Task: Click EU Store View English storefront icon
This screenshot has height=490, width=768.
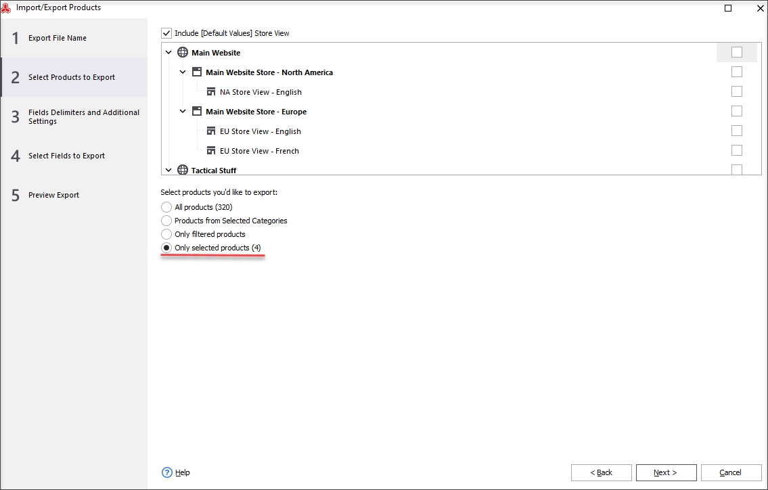Action: click(211, 131)
